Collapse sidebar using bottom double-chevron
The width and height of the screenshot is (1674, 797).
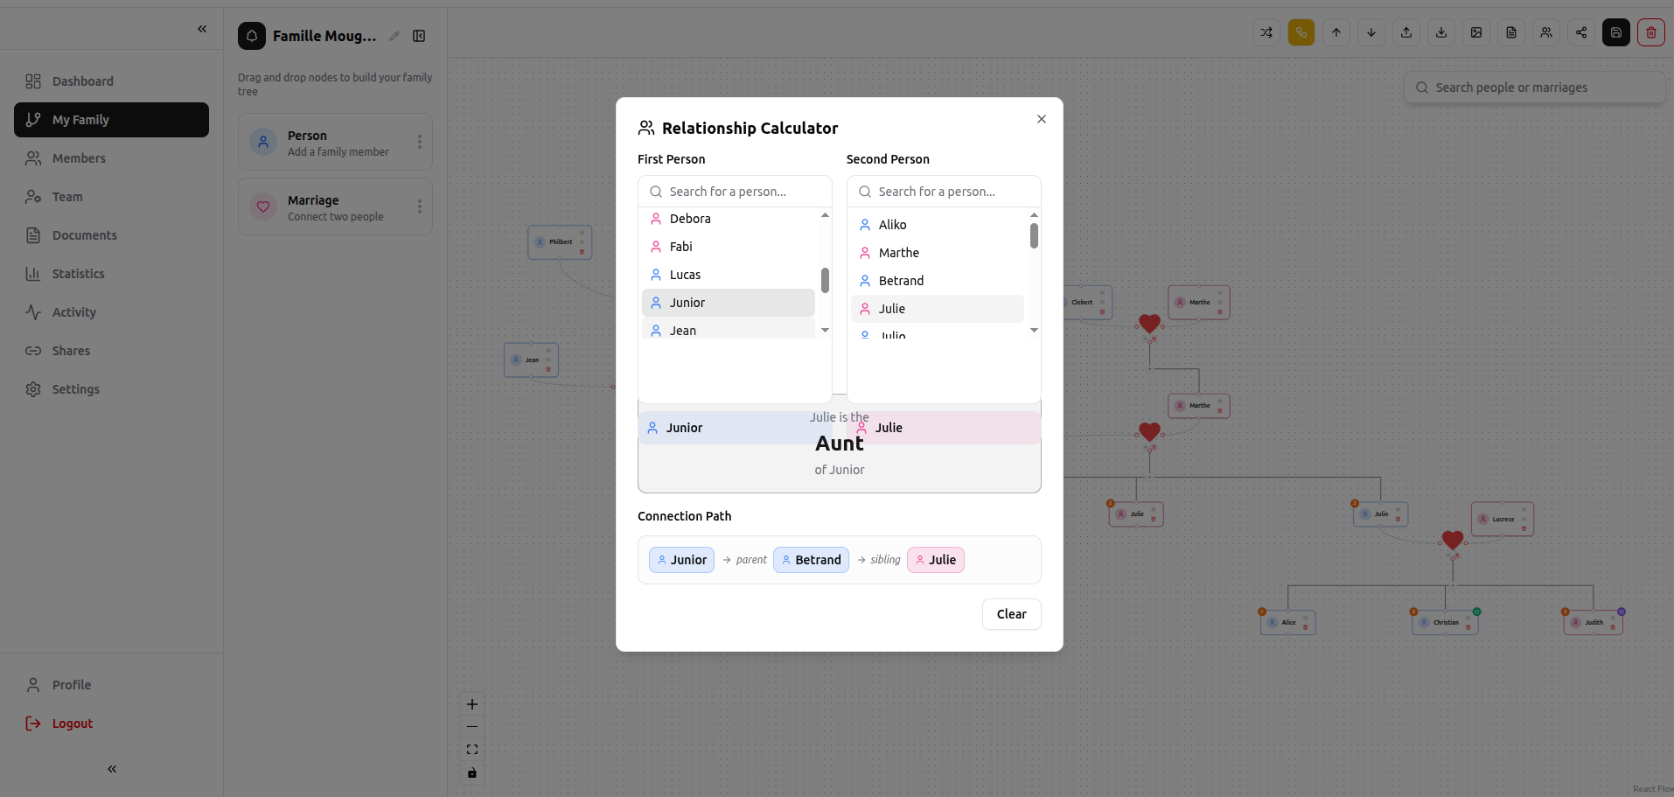coord(112,769)
